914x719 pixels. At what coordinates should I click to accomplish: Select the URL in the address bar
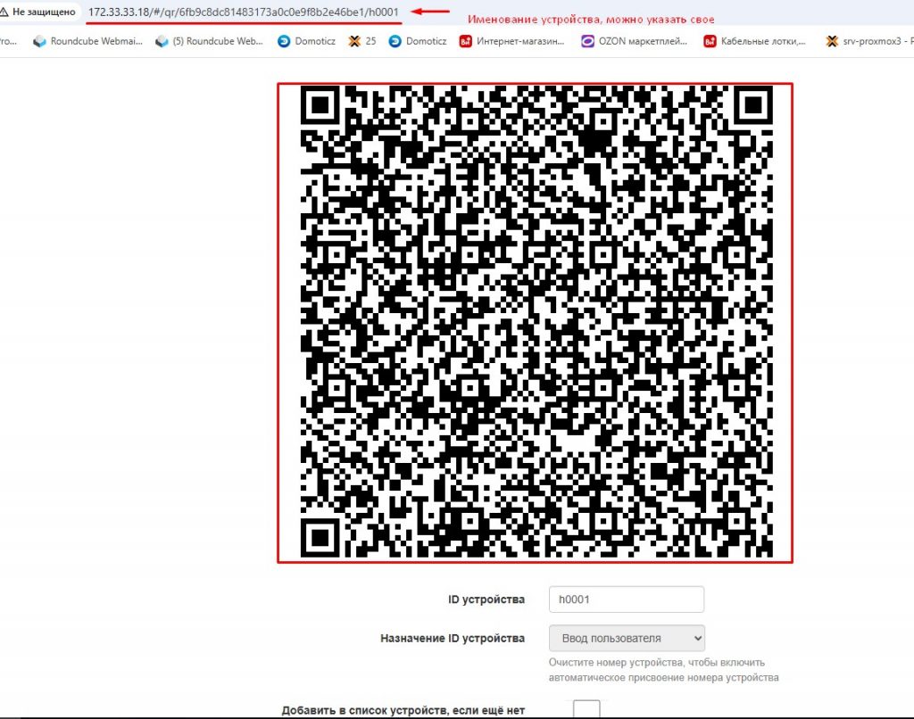click(x=244, y=12)
